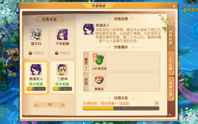Click the 酸梅汤 disliked item icon
This screenshot has height=124, width=198.
click(99, 80)
